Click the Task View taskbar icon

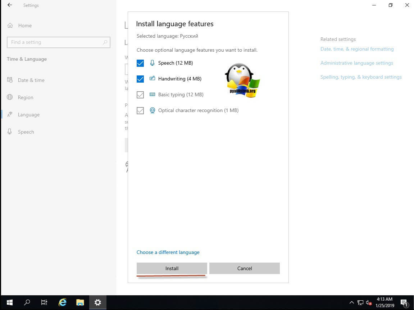pyautogui.click(x=44, y=302)
